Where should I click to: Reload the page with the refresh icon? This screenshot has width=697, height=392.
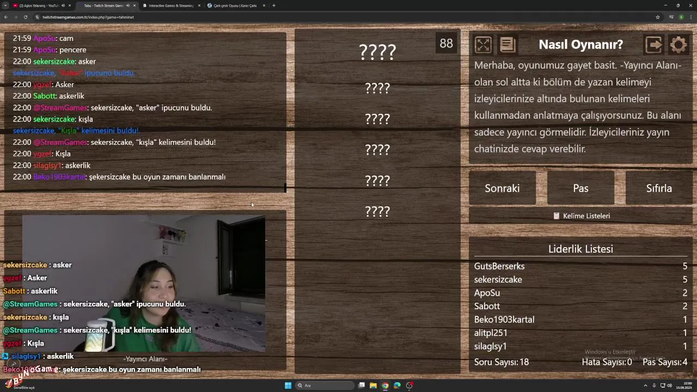tap(25, 17)
